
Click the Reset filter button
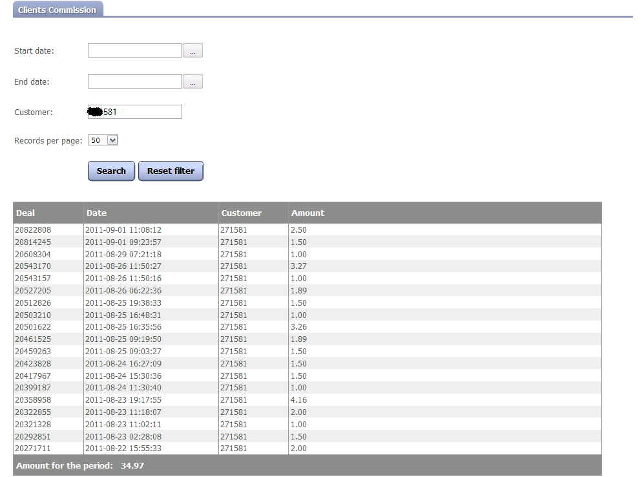(x=171, y=171)
